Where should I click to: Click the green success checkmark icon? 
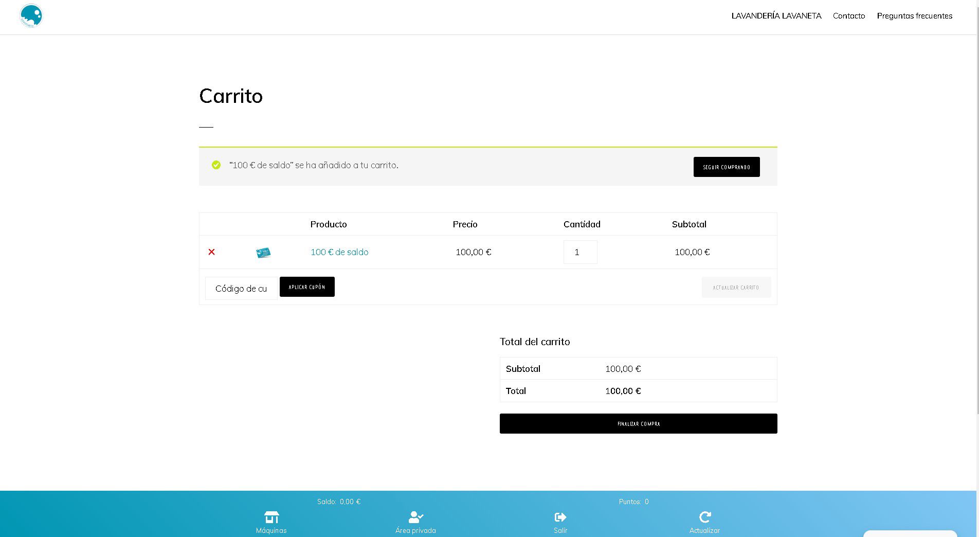coord(216,165)
